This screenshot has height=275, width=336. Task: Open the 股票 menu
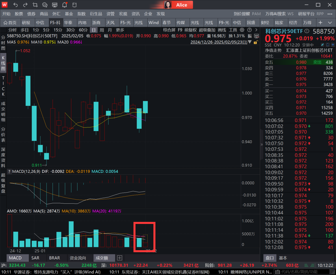(x=19, y=14)
